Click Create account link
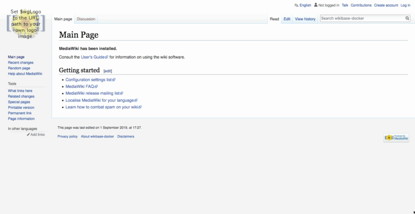Image resolution: width=415 pixels, height=214 pixels. 386,5
